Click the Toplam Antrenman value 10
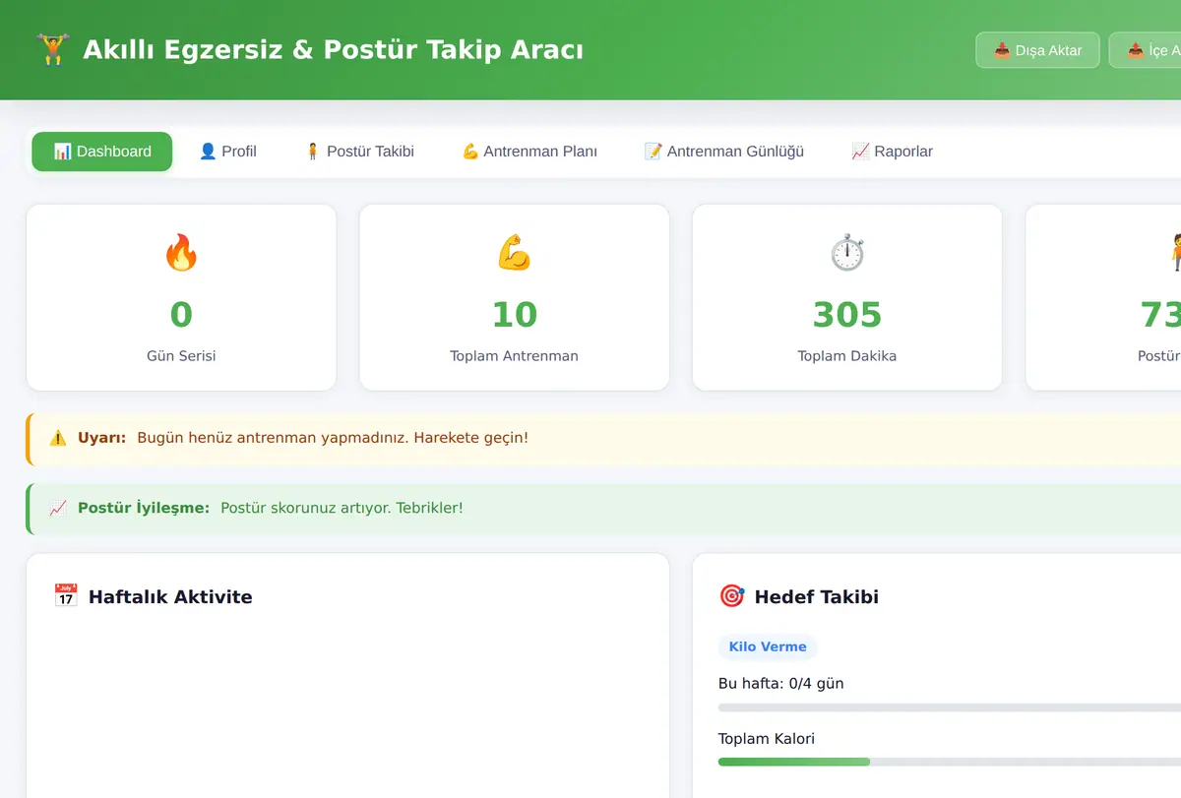This screenshot has width=1181, height=798. [514, 315]
